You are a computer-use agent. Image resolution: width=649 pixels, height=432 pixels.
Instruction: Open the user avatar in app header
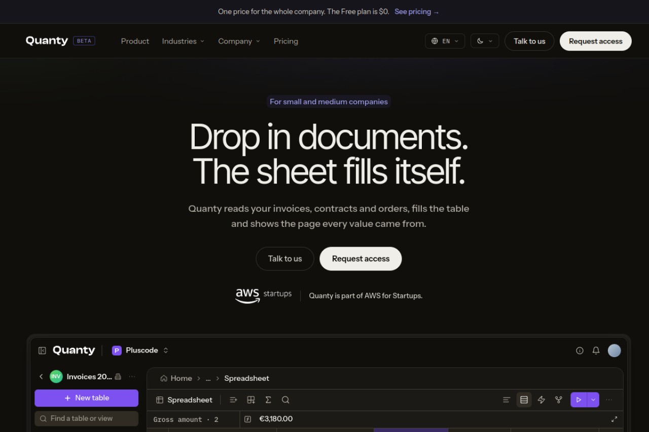point(615,350)
